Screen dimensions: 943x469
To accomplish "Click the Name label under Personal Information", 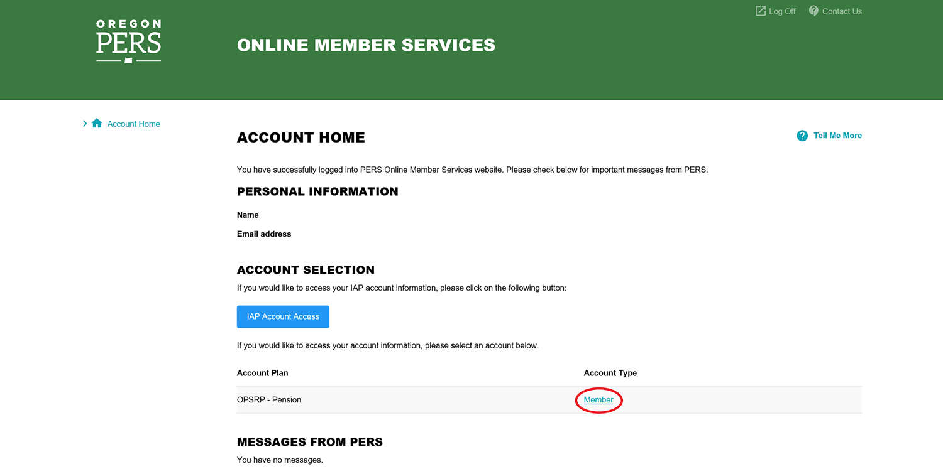I will pos(248,215).
